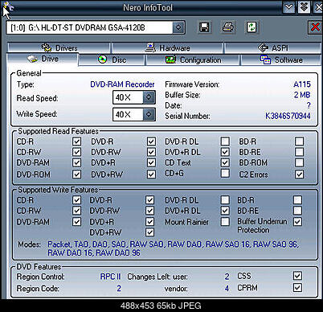Toggle CD Text read feature checkbox
Viewport: 323px width, 312px height.
click(225, 162)
